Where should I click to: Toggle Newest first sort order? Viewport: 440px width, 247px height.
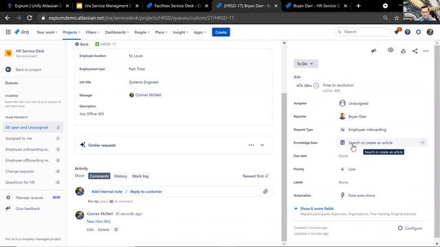(256, 176)
